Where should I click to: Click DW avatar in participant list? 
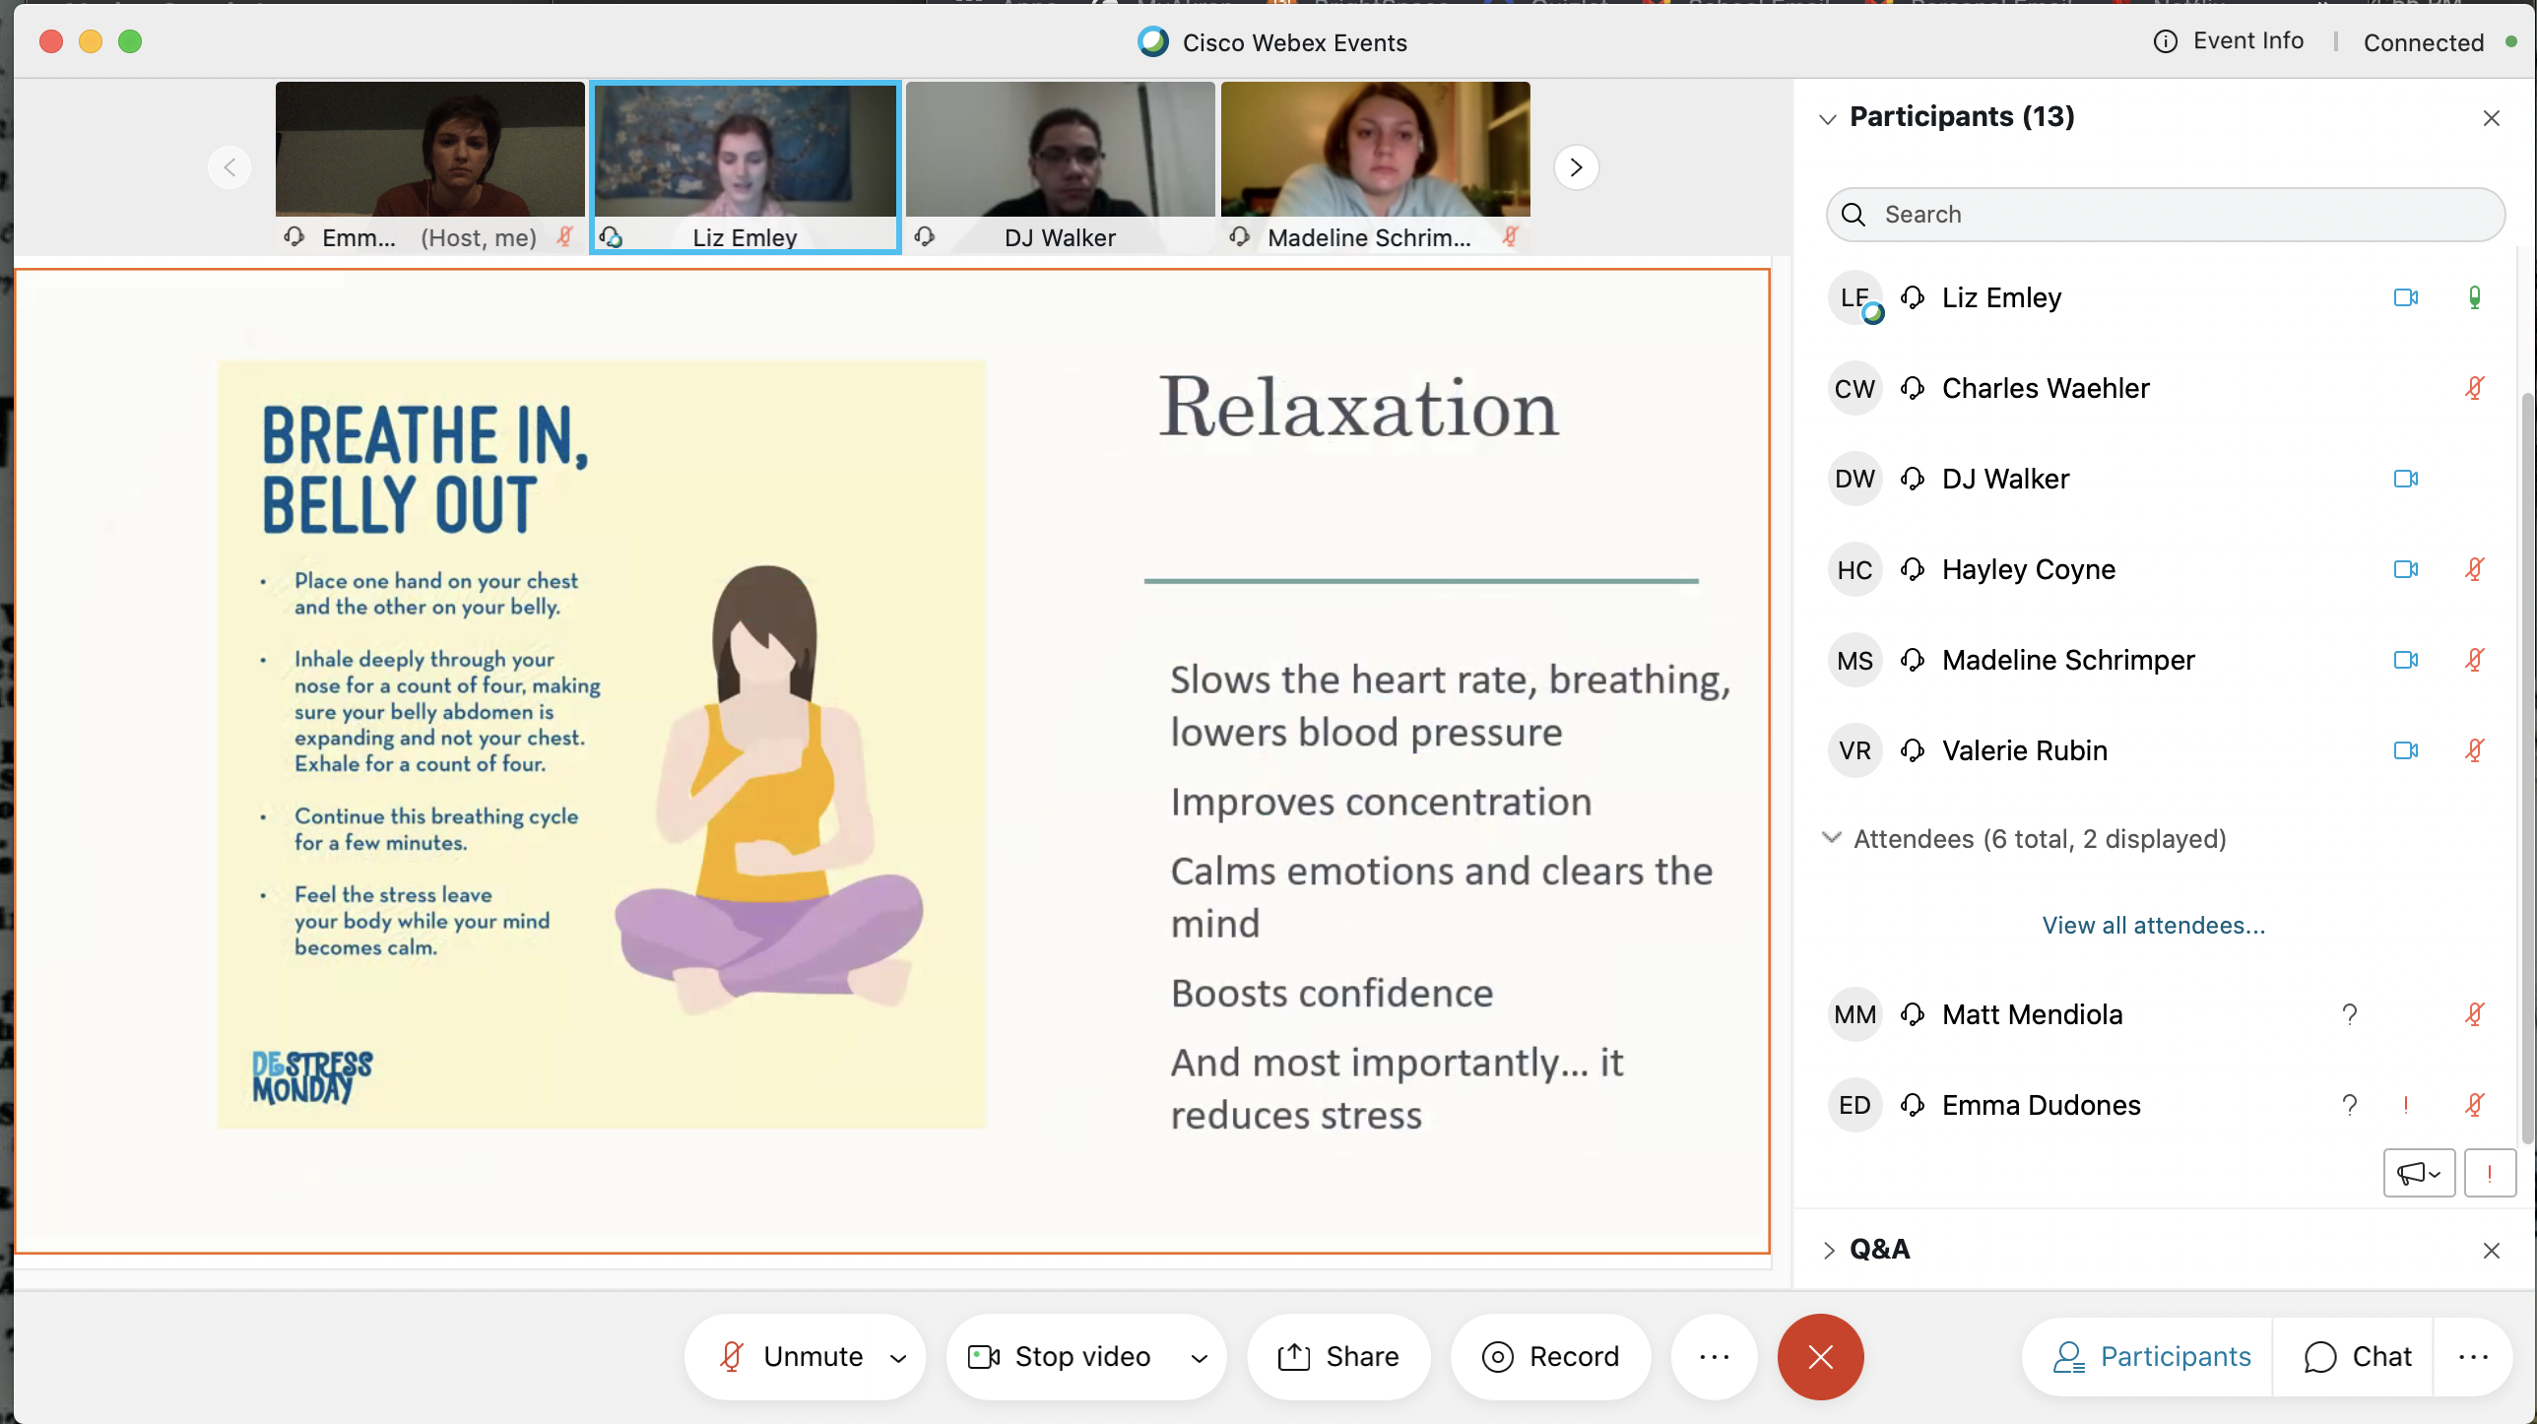click(x=1854, y=479)
